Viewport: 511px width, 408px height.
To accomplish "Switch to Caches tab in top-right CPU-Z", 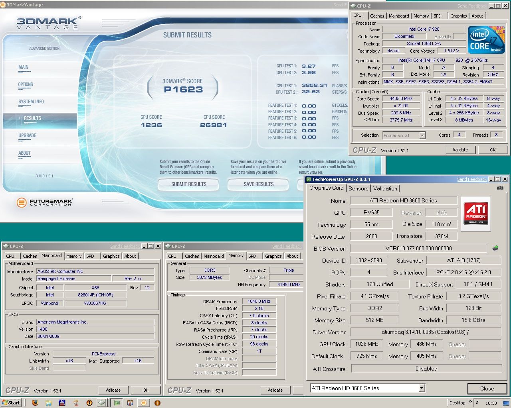I will tap(377, 16).
